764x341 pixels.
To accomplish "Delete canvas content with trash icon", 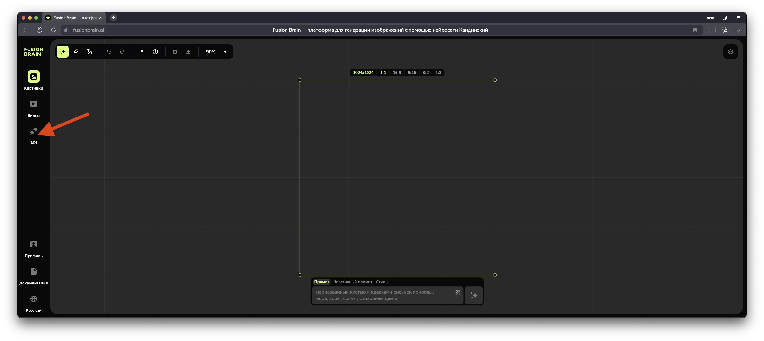I will pyautogui.click(x=175, y=52).
